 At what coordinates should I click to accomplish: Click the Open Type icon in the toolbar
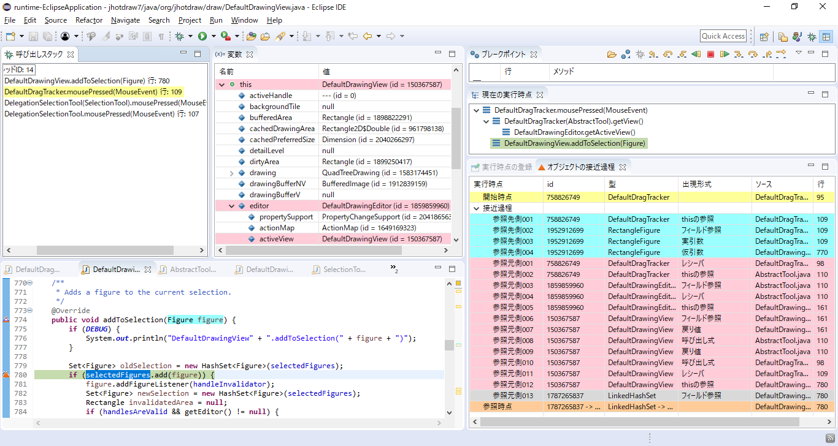(252, 37)
